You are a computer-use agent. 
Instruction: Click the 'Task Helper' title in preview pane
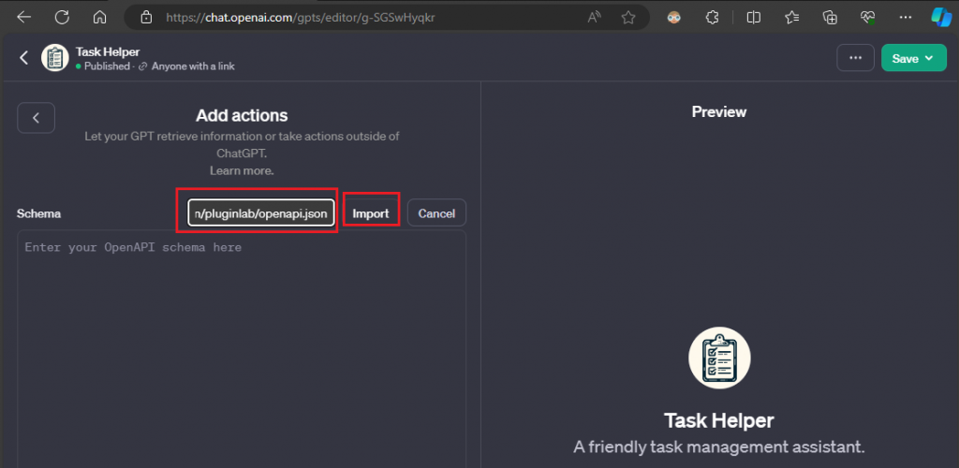coord(719,420)
